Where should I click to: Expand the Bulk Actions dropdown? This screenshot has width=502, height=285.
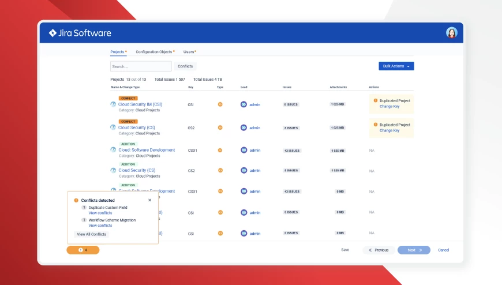[396, 66]
